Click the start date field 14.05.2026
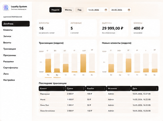Image resolution: width=163 pixels, height=121 pixels. coord(97,10)
